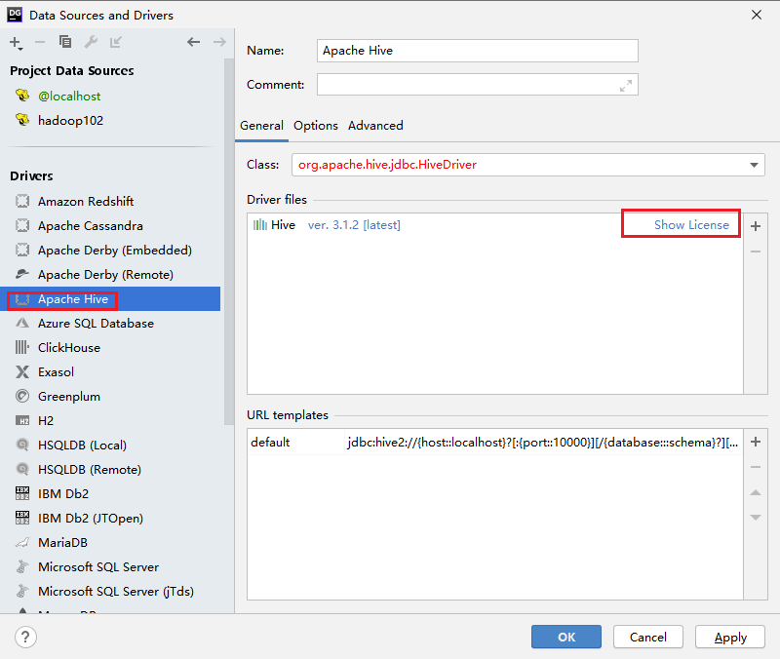Click the Duplicate data source icon

coord(65,42)
